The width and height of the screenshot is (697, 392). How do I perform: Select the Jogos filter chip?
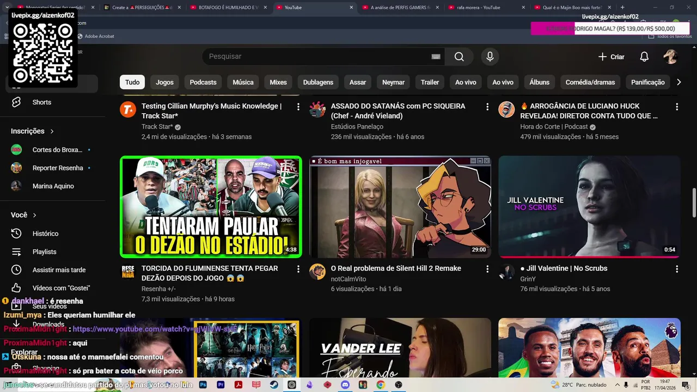point(164,82)
